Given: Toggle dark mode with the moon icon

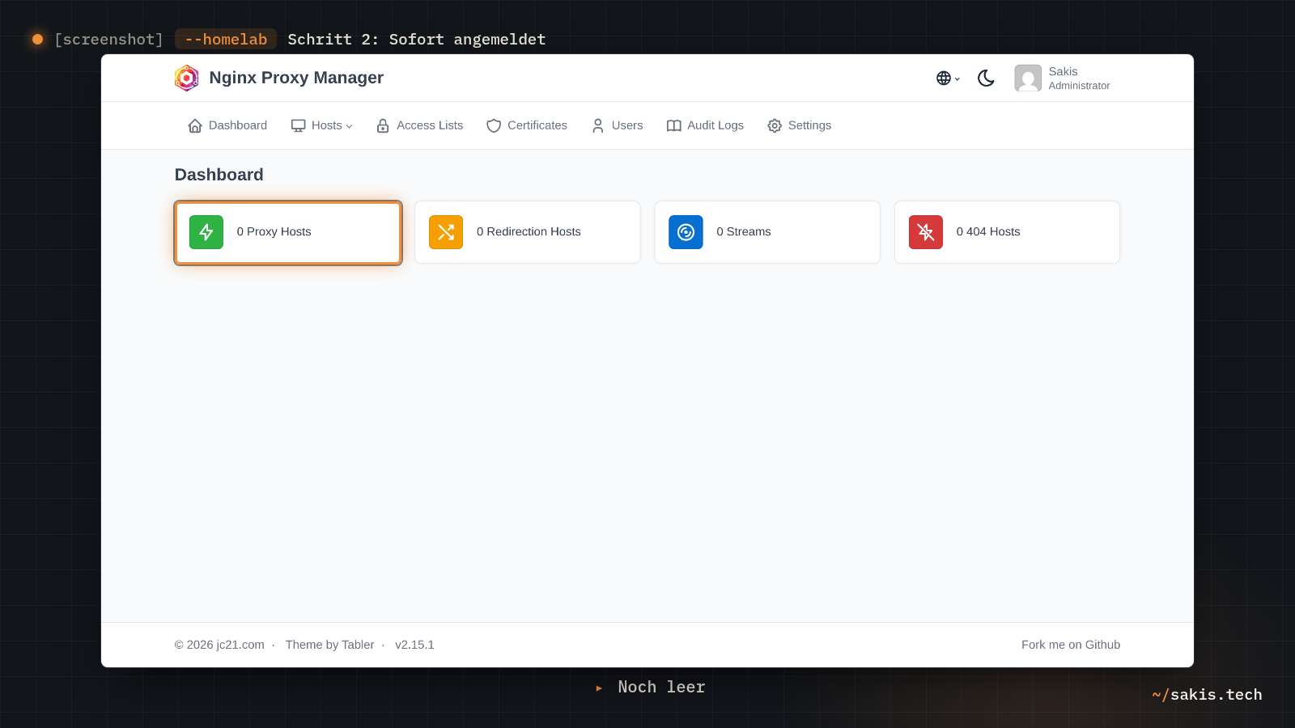Looking at the screenshot, I should (986, 78).
